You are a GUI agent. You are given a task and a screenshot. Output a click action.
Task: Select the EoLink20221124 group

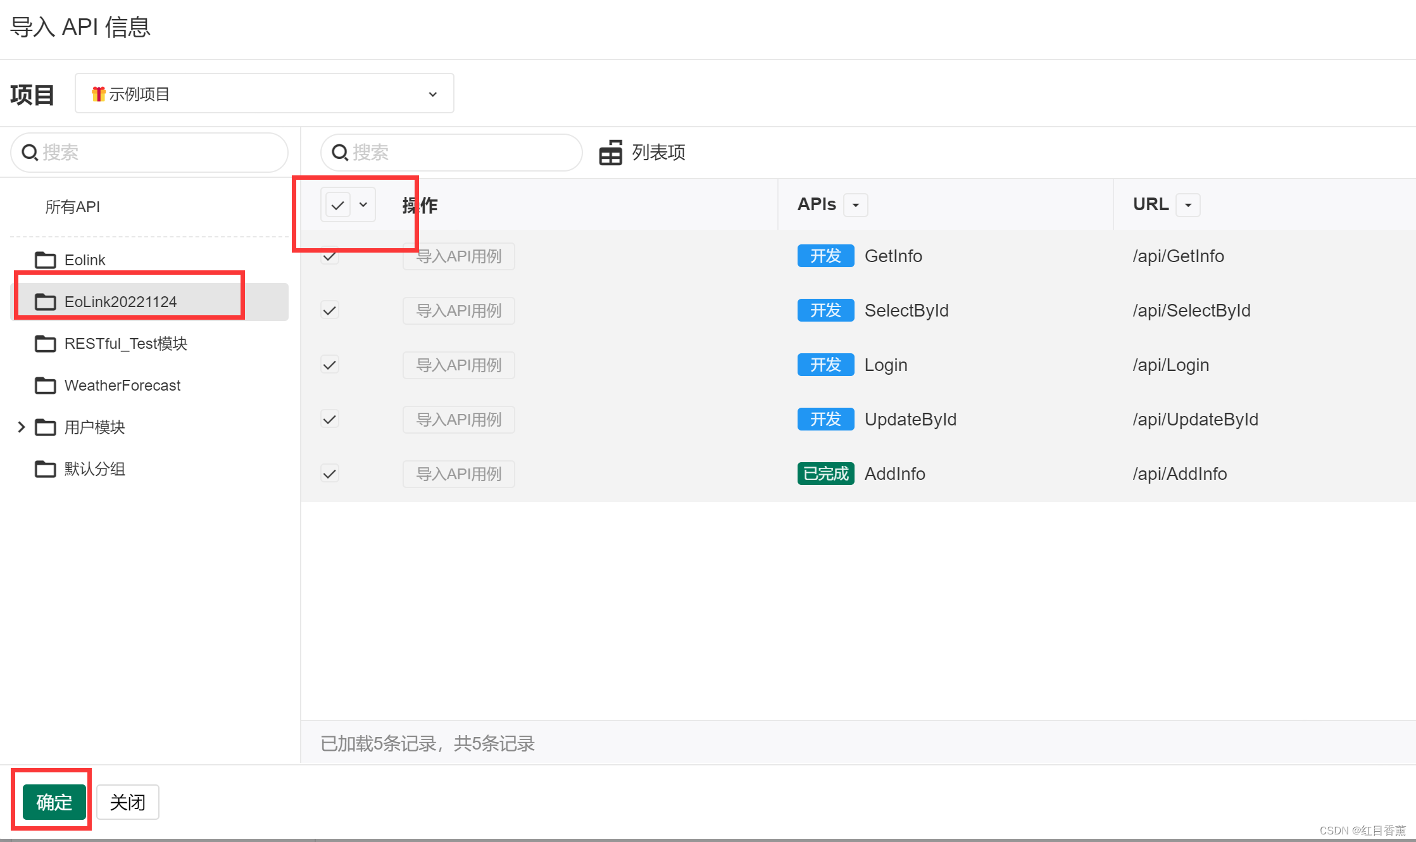pos(120,302)
